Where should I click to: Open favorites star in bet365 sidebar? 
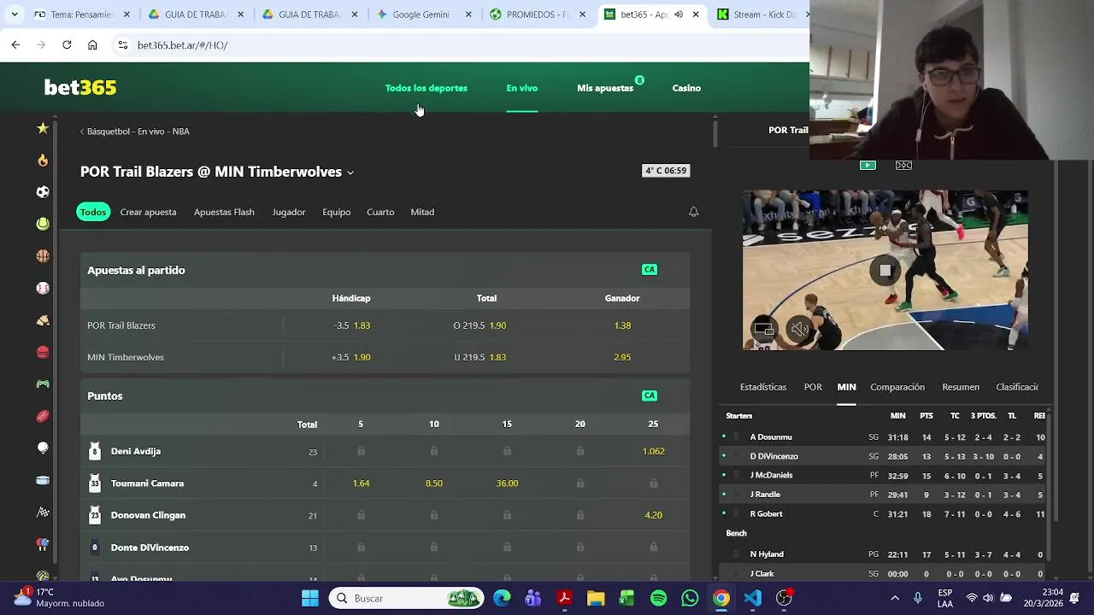(43, 128)
